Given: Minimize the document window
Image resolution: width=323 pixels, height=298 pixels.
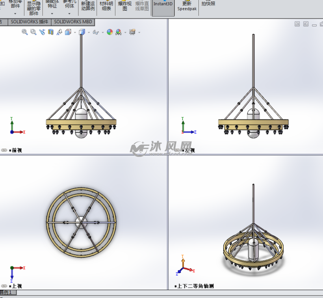Looking at the screenshot, I should 314,25.
